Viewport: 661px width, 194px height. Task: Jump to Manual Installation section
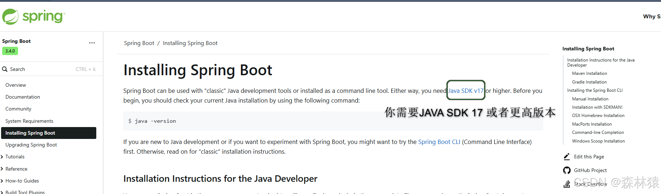click(x=590, y=99)
